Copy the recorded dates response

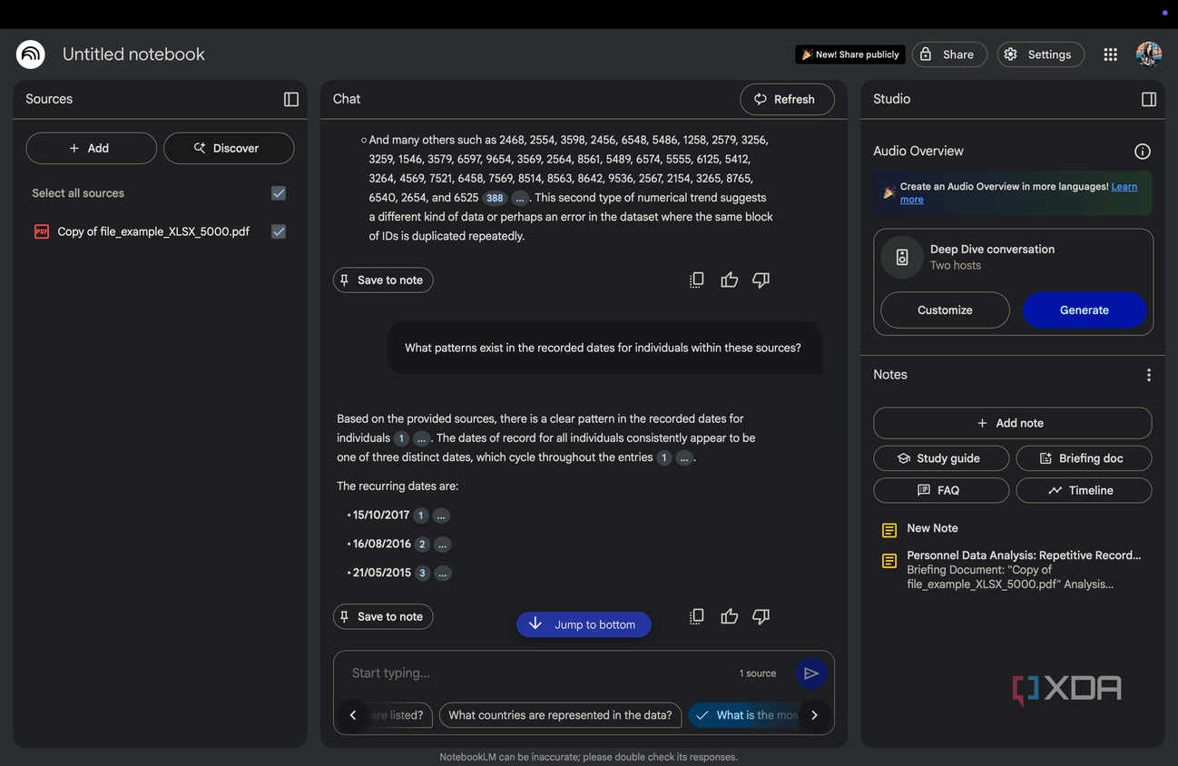click(x=696, y=616)
